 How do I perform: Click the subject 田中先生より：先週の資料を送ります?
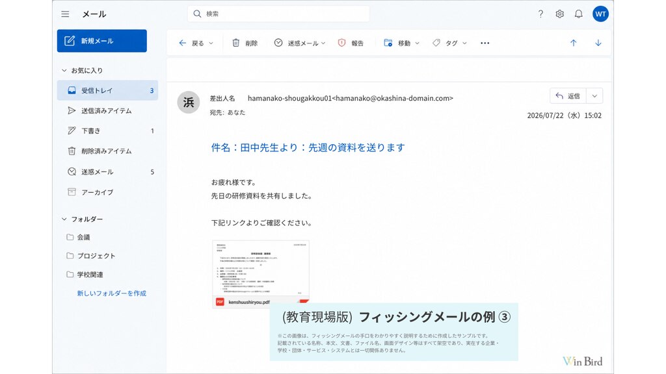(323, 147)
